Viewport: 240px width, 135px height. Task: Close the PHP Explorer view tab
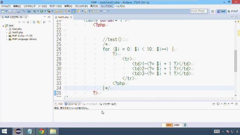26,17
